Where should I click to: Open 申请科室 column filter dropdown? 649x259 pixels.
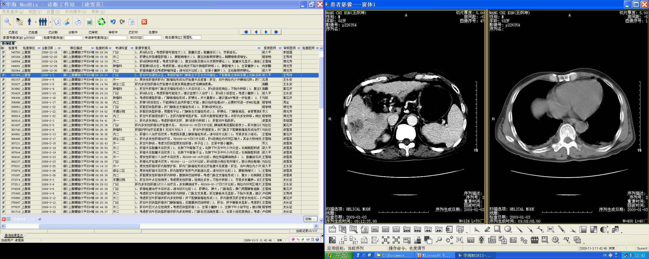click(x=132, y=48)
